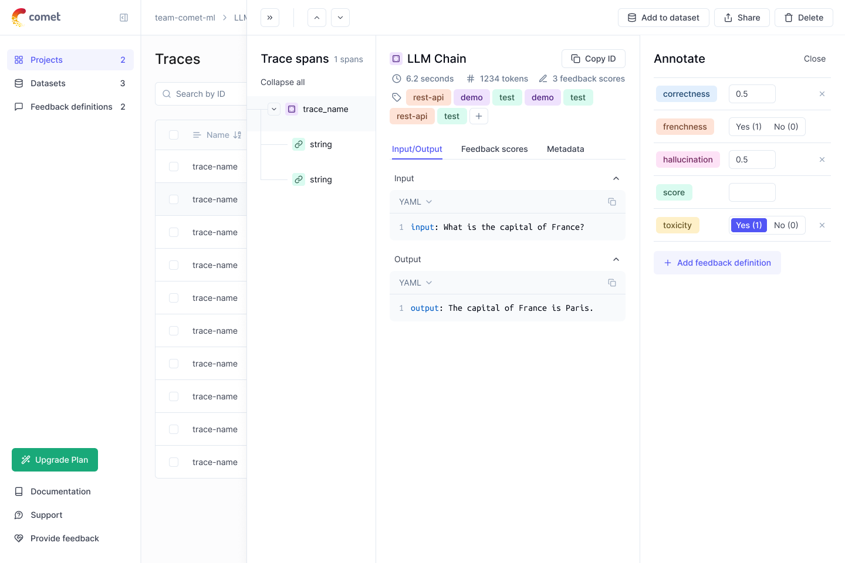The image size is (845, 563).
Task: Open the Input YAML format dropdown
Action: click(x=415, y=202)
